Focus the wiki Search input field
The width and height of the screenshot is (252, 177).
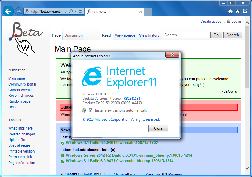tap(186, 35)
